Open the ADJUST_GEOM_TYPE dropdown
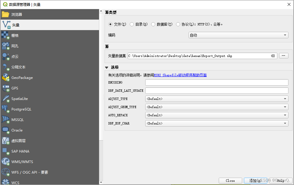 tap(217, 107)
